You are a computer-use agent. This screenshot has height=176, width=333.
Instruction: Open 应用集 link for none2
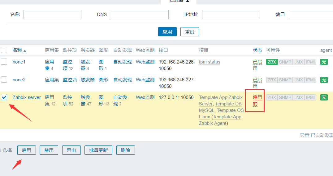coord(52,80)
